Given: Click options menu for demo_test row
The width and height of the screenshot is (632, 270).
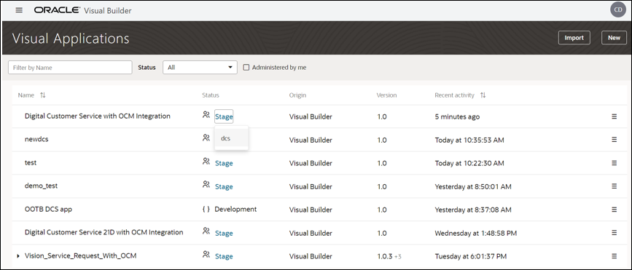Looking at the screenshot, I should coord(615,186).
